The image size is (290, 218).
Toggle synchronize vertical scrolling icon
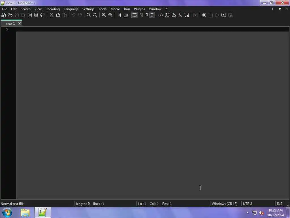(119, 15)
